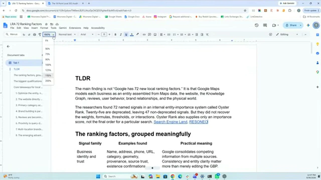The height and width of the screenshot is (180, 321).
Task: Open the Search Engine Land link
Action: (x=170, y=122)
